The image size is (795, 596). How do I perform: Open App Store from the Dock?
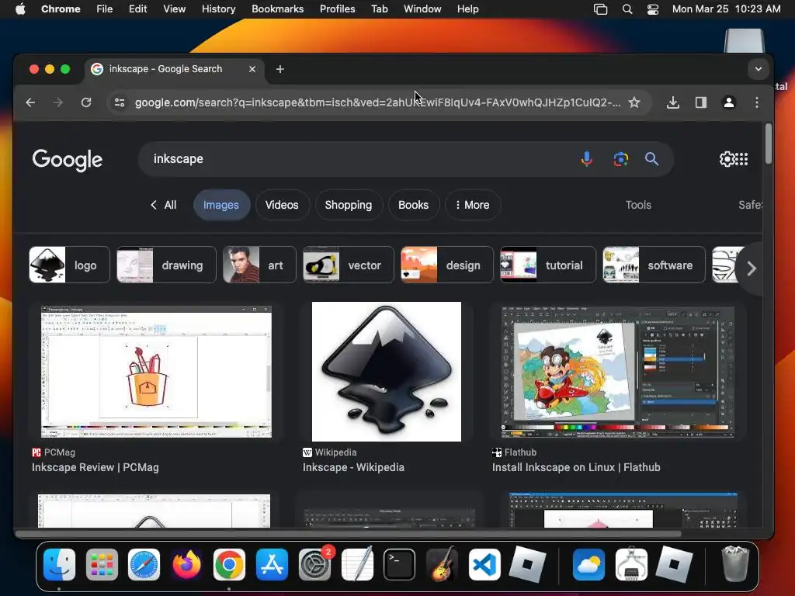point(273,565)
